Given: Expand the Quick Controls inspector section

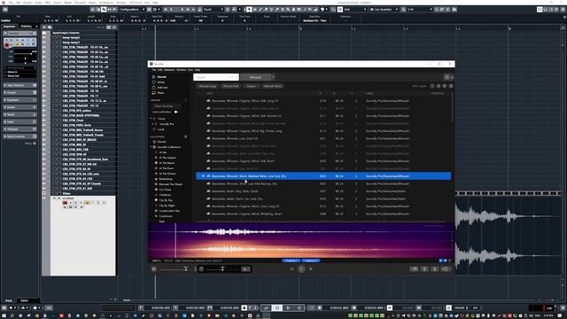Looking at the screenshot, I should (19, 136).
